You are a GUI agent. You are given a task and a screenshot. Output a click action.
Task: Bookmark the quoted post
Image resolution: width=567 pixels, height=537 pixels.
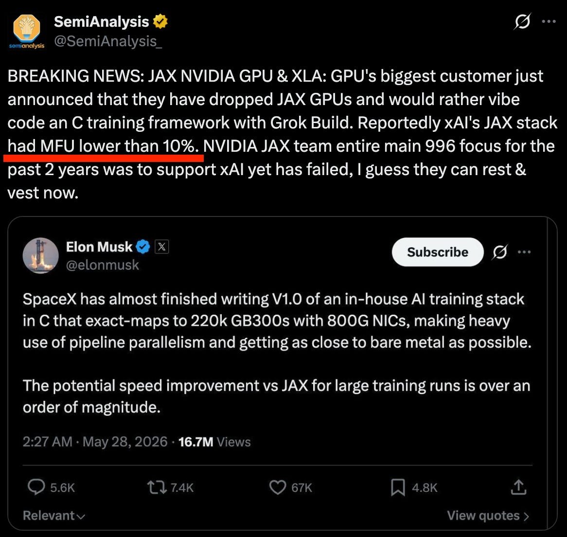pyautogui.click(x=414, y=487)
